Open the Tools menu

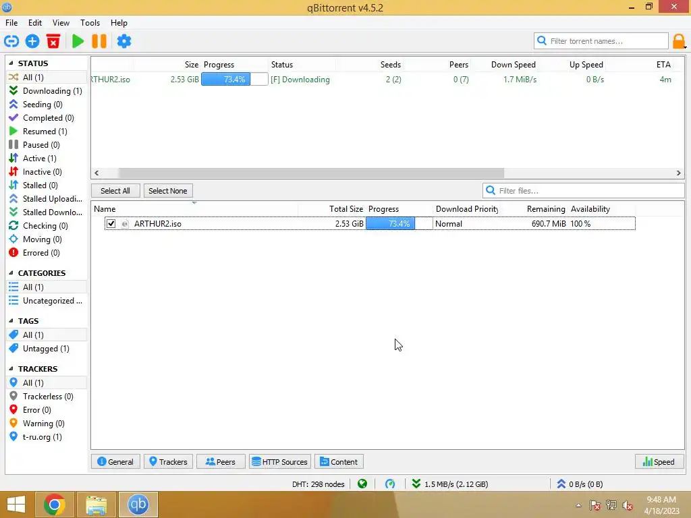click(90, 23)
